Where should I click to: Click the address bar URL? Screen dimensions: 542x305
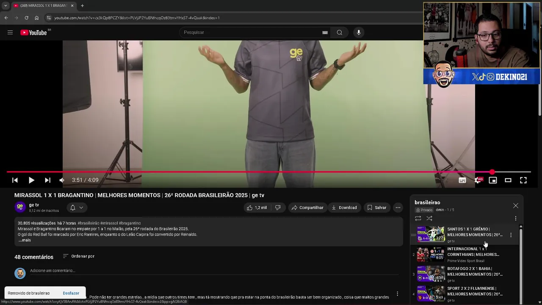click(x=137, y=18)
